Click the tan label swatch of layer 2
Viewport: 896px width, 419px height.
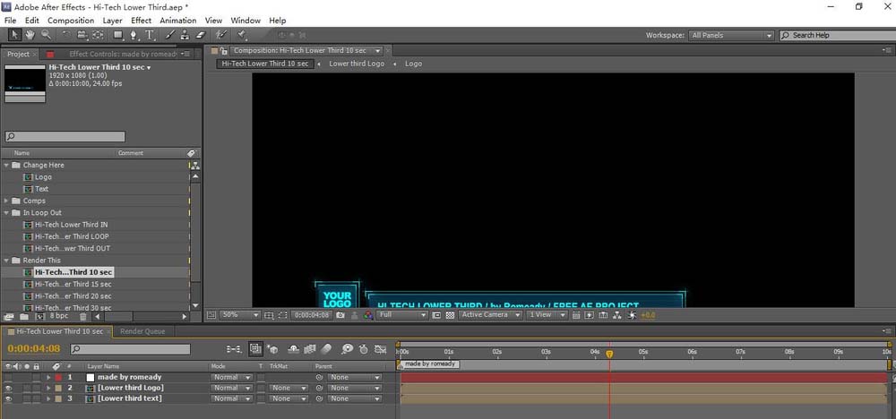57,389
